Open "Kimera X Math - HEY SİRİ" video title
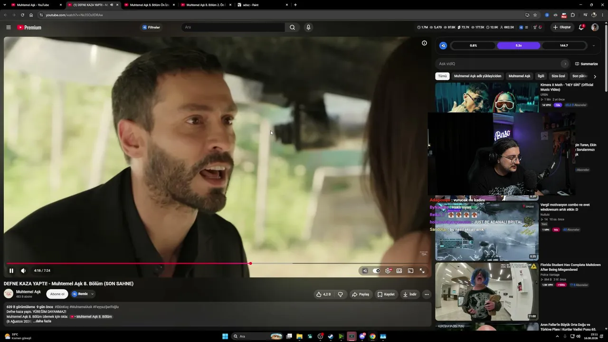 [567, 87]
